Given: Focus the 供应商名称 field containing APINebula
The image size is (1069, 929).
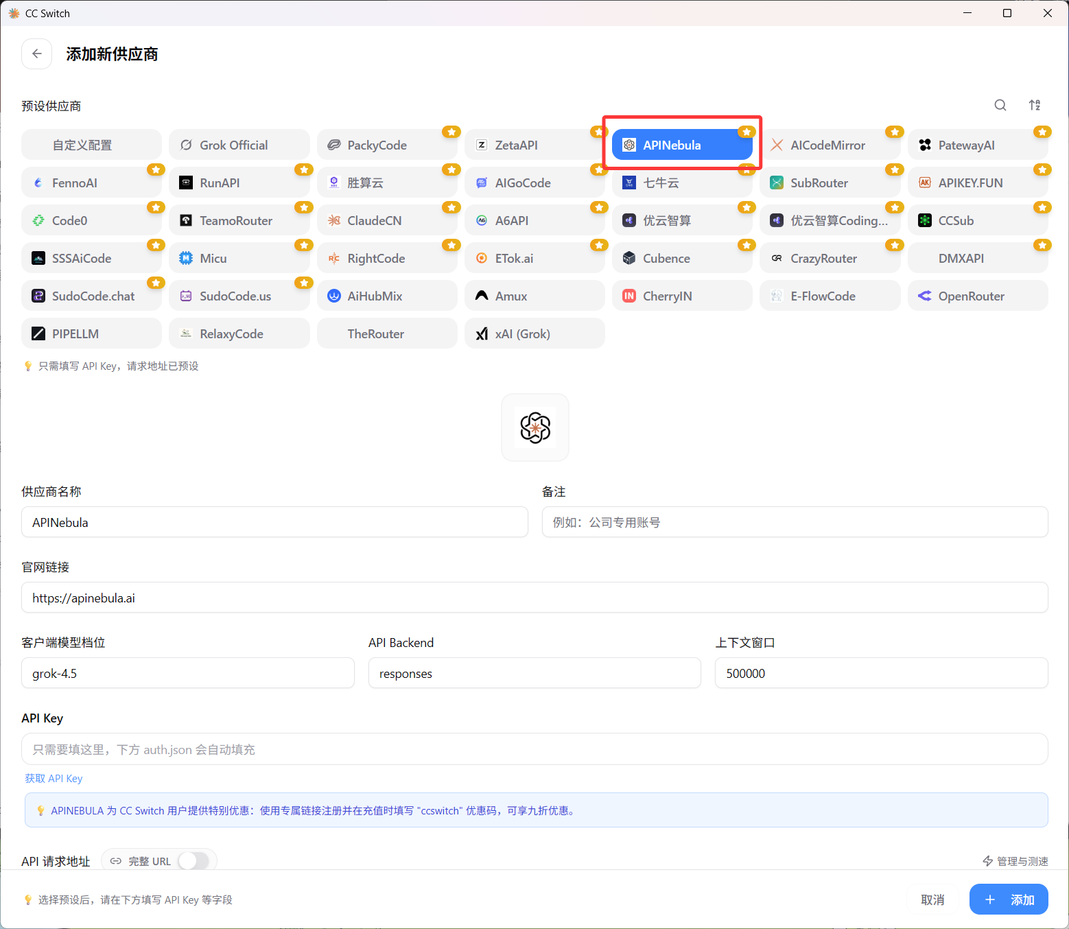Looking at the screenshot, I should pos(274,522).
